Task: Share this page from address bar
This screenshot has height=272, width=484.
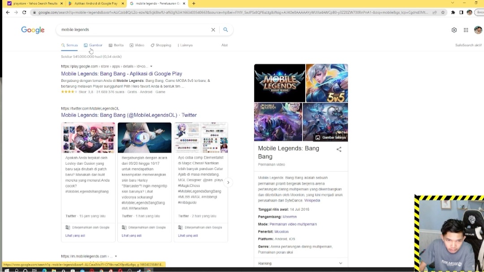Action: pyautogui.click(x=435, y=13)
